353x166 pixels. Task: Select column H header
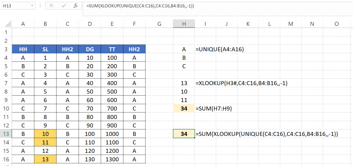(x=184, y=24)
